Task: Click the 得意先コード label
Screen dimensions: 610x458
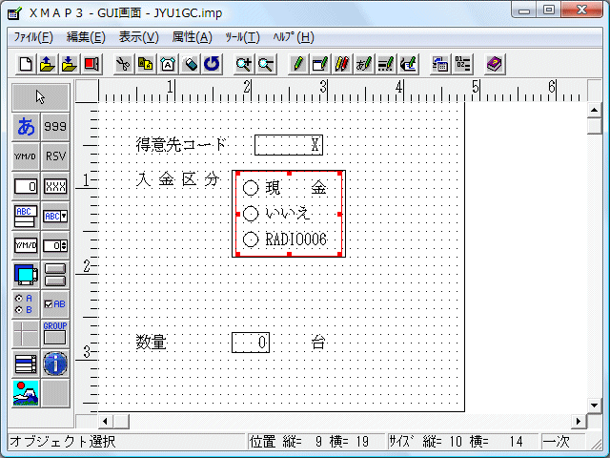Action: (181, 145)
